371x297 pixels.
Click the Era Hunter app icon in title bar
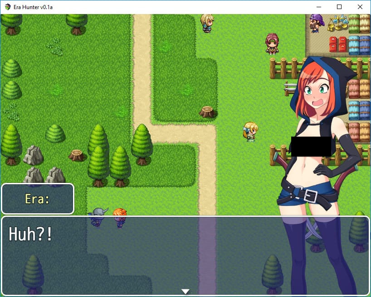click(x=8, y=7)
